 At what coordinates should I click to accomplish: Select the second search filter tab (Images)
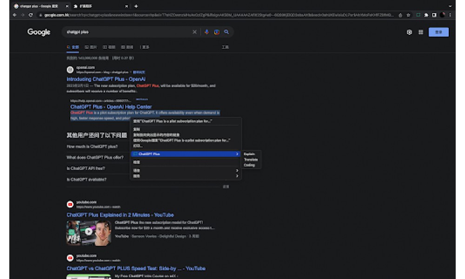point(91,47)
